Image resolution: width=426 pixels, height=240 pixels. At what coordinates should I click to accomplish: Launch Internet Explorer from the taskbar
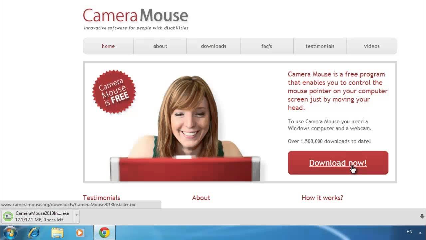(x=34, y=232)
